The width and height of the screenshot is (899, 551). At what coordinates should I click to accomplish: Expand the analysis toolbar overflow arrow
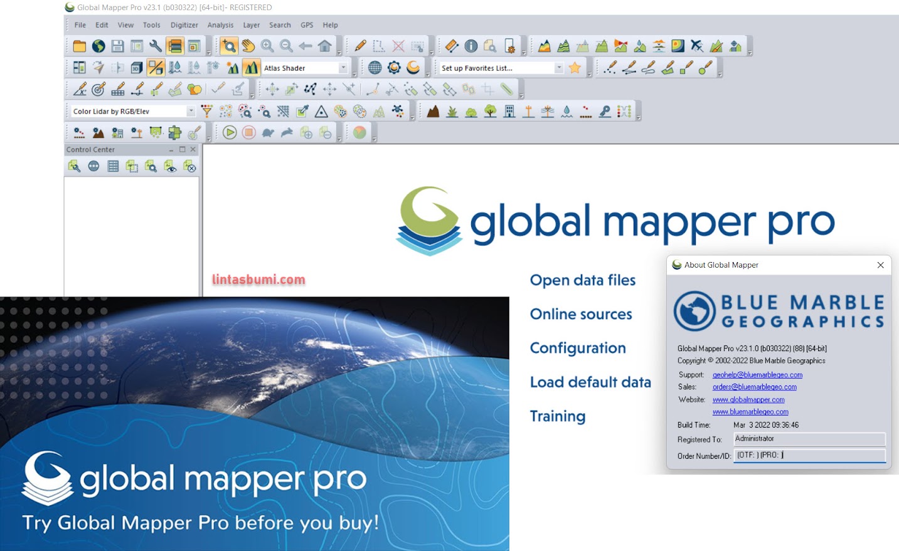[750, 52]
